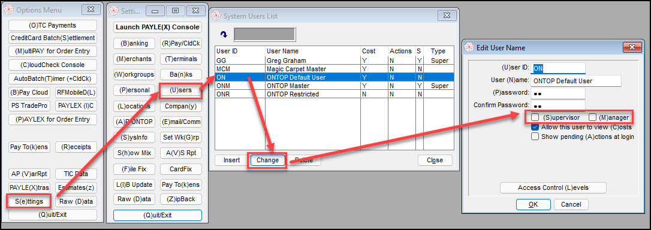The height and width of the screenshot is (230, 651).
Task: Click the A(V)S Rpt button
Action: (x=181, y=153)
